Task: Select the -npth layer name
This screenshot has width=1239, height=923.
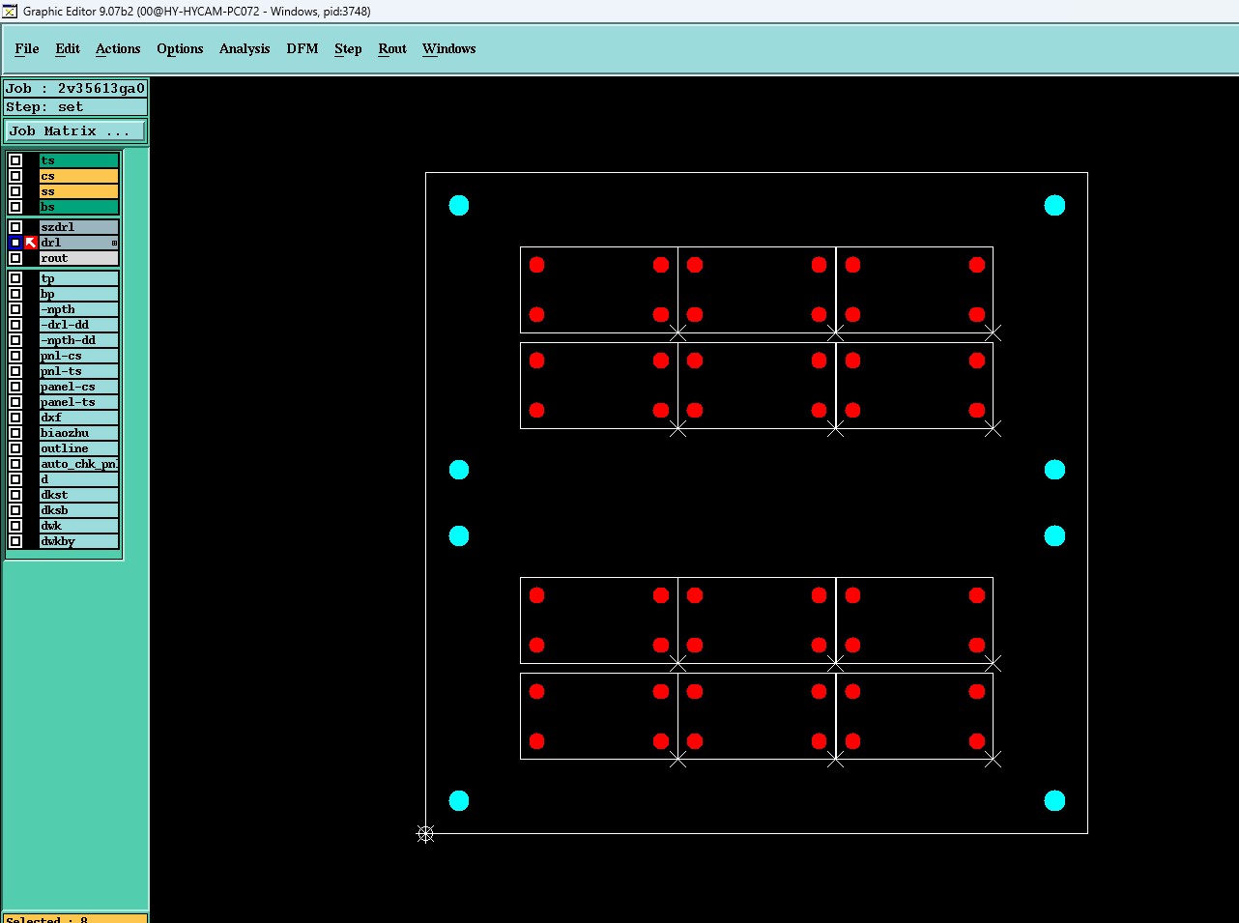Action: tap(79, 309)
